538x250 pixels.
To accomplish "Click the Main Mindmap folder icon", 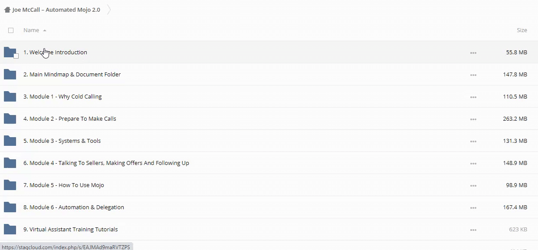I will 10,74.
